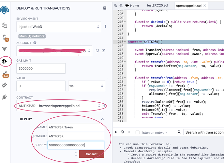224x163 pixels.
Task: Clear the terminal console icon
Action: tap(122, 132)
